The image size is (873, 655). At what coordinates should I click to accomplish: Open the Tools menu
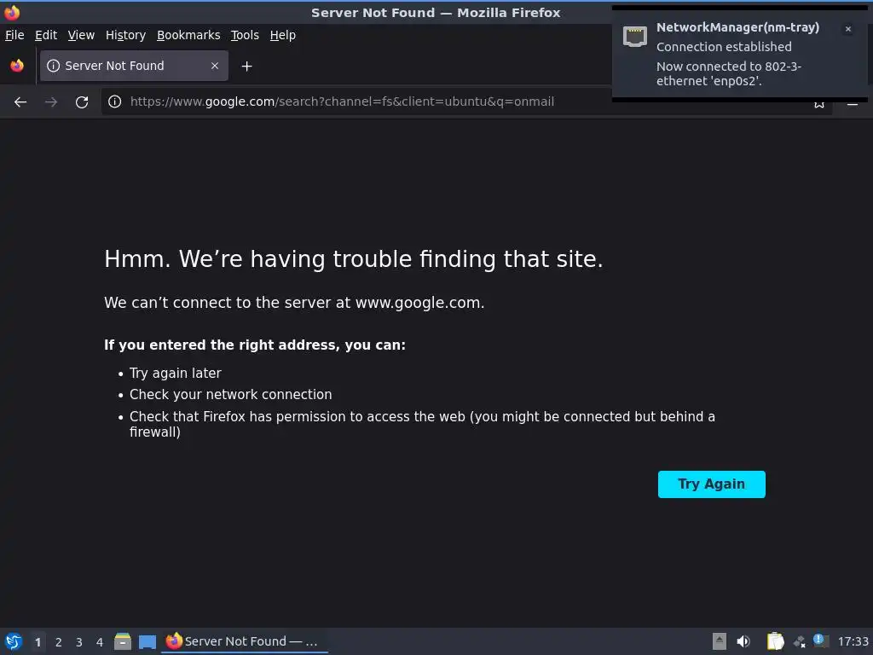pos(245,35)
